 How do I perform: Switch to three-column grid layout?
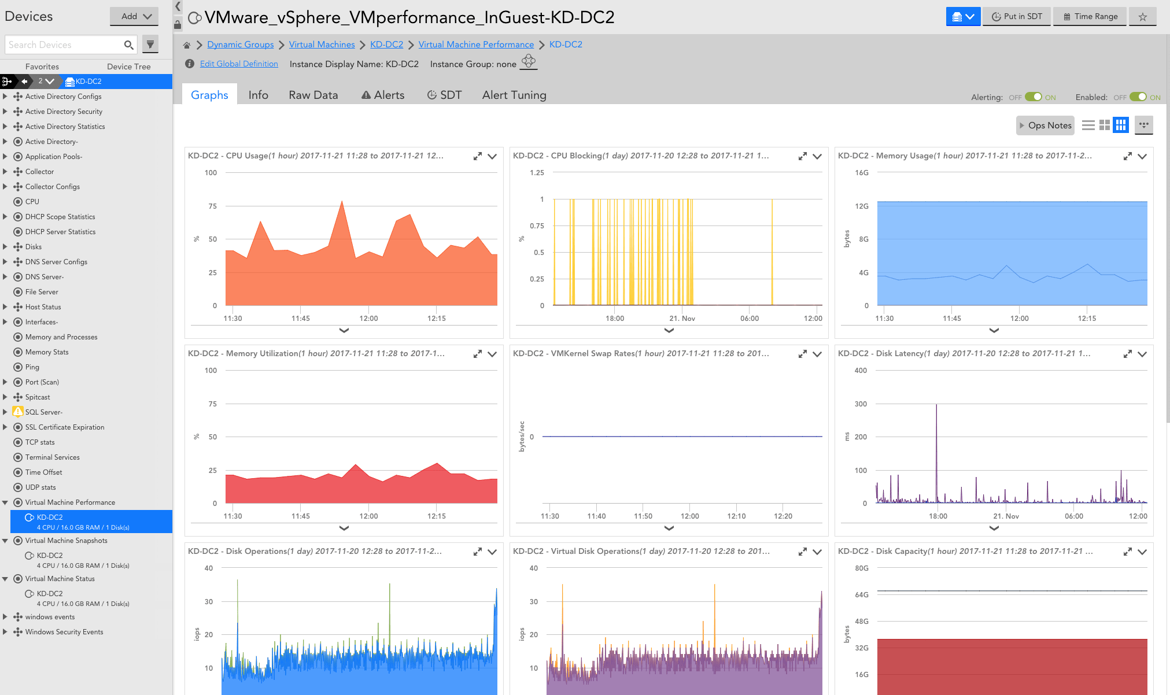click(x=1121, y=125)
